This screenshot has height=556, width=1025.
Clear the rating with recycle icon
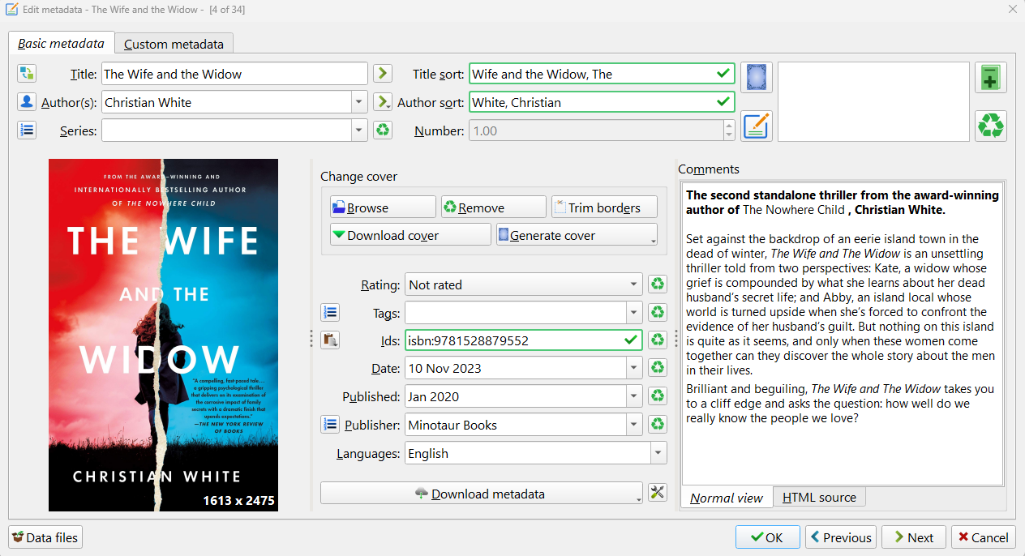point(658,284)
